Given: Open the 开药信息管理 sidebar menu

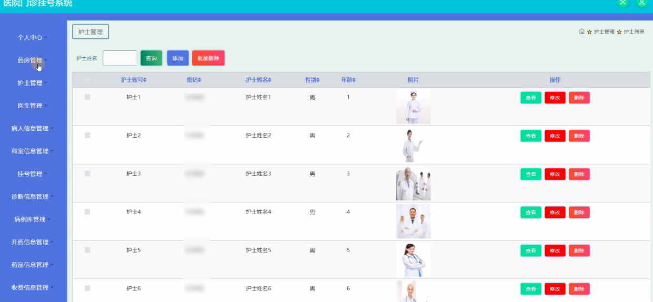Looking at the screenshot, I should tap(33, 242).
